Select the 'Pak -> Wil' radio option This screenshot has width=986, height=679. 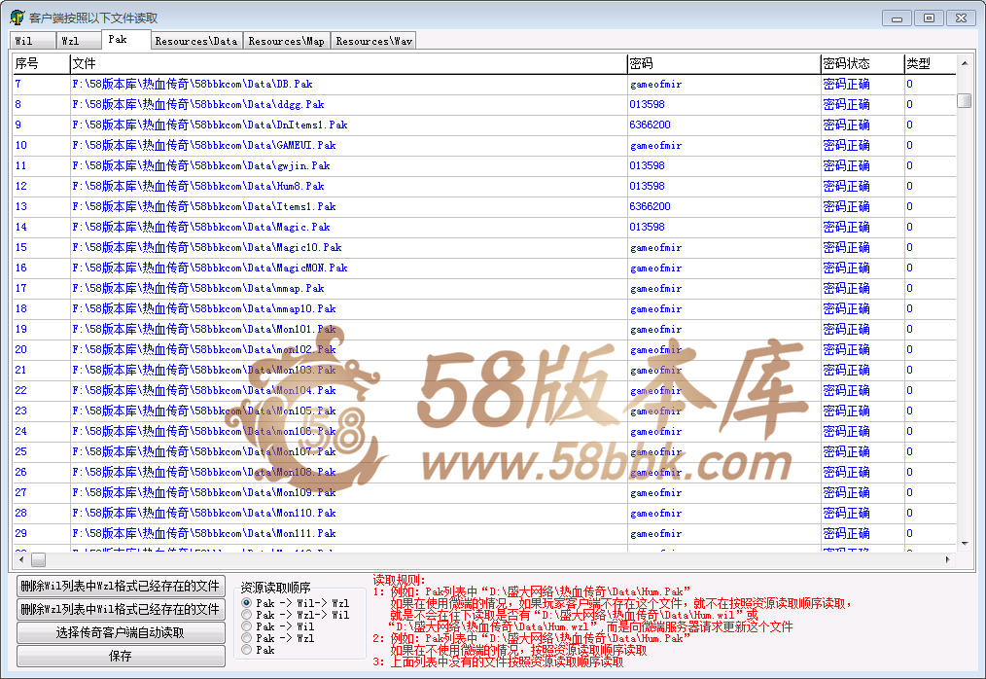[x=247, y=626]
